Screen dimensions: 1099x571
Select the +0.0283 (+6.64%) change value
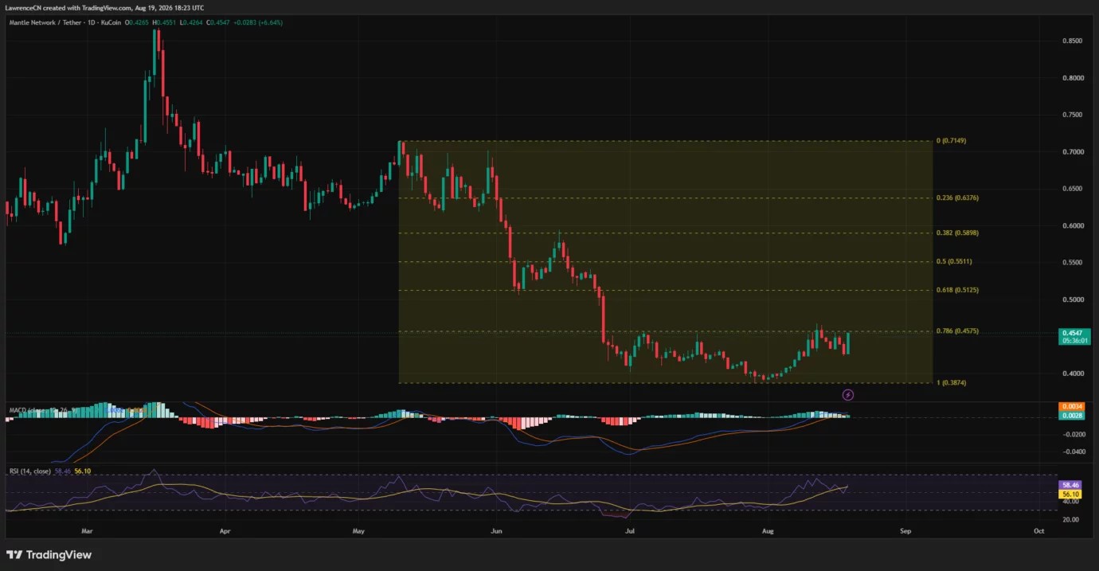258,22
